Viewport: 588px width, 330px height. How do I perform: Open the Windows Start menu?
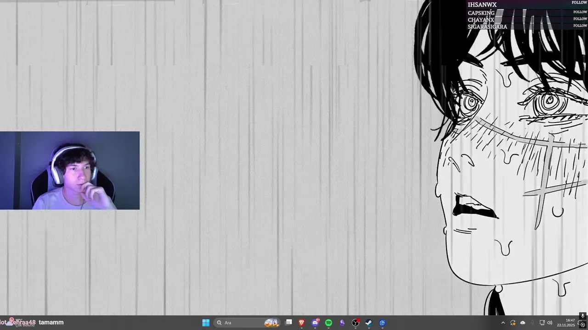click(x=206, y=323)
